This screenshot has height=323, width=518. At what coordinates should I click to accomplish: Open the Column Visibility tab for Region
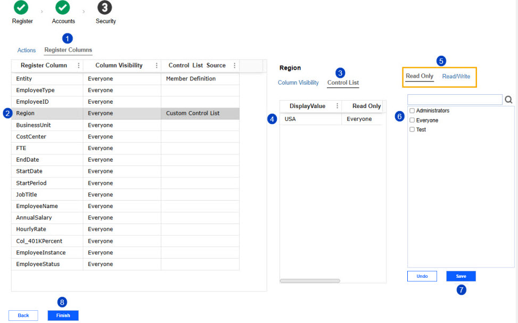(298, 82)
